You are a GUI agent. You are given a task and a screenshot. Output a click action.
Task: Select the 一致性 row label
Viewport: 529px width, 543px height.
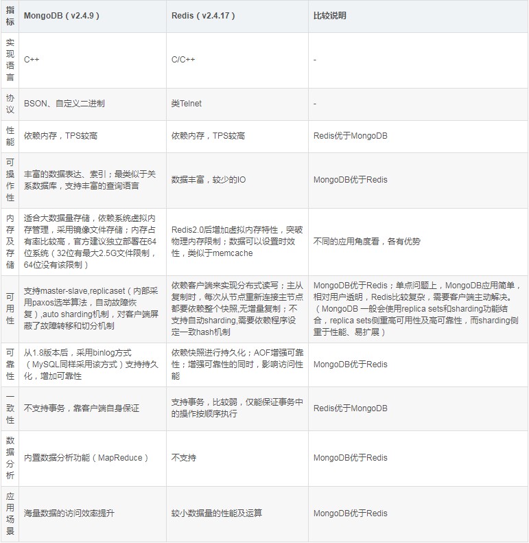[x=10, y=408]
